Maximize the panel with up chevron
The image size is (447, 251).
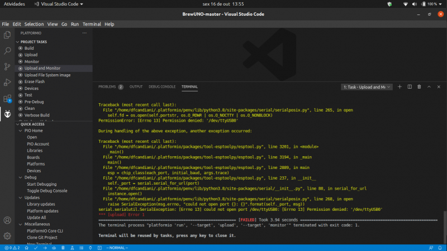point(429,87)
